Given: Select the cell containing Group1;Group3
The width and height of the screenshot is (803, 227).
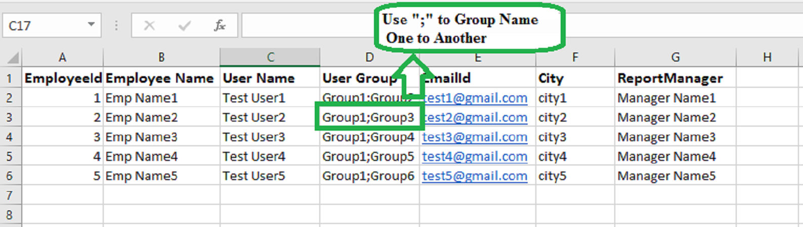Looking at the screenshot, I should point(368,118).
